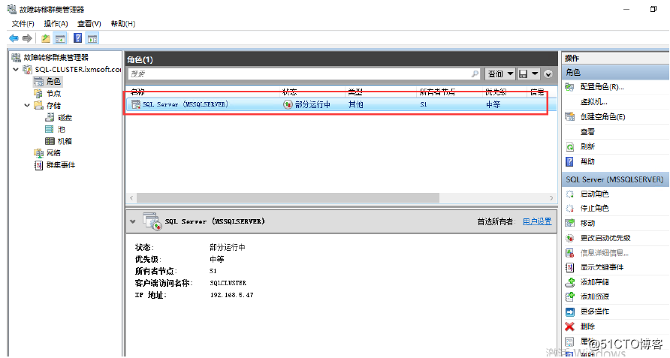670x358 pixels.
Task: Open the 文件(F) menu
Action: coord(23,23)
